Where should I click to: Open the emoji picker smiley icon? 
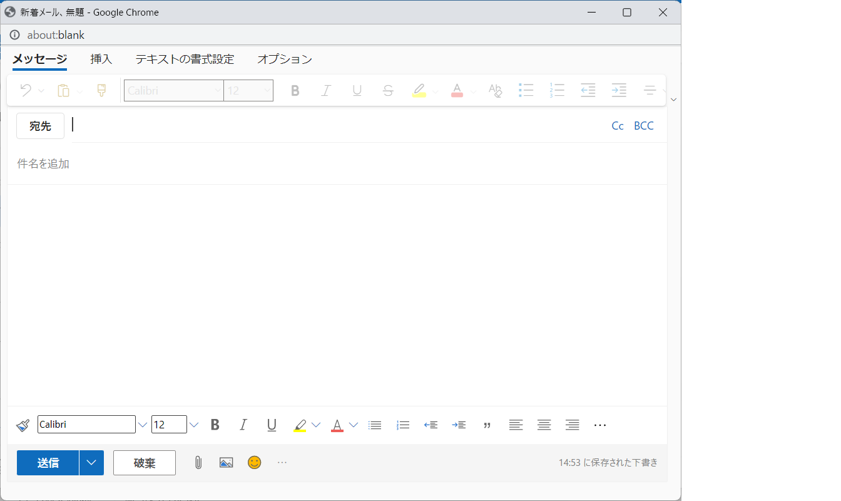tap(254, 463)
